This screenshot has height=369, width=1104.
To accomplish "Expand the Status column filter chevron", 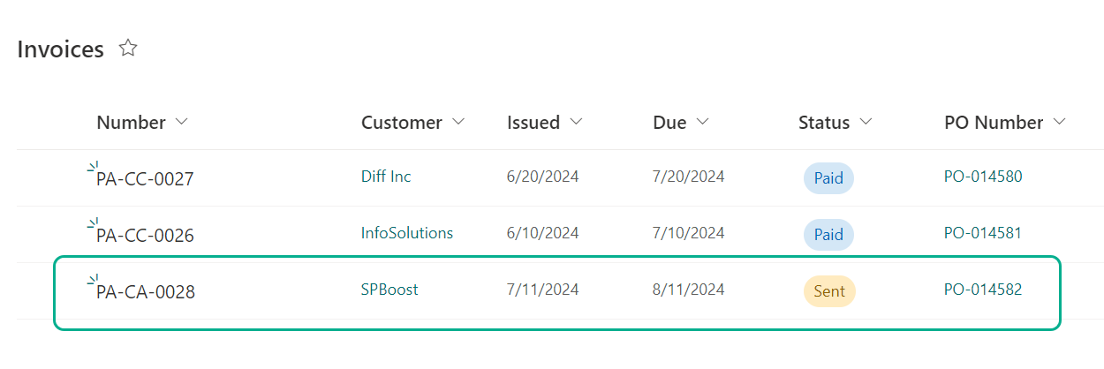I will point(866,122).
